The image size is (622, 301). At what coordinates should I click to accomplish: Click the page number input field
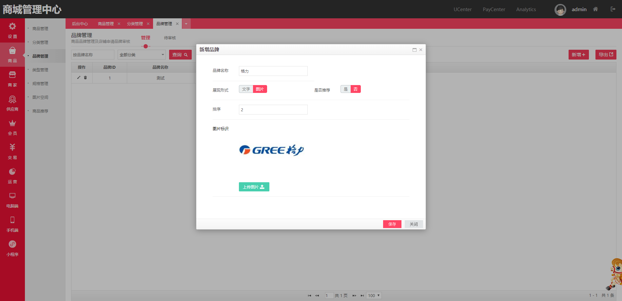[329, 295]
